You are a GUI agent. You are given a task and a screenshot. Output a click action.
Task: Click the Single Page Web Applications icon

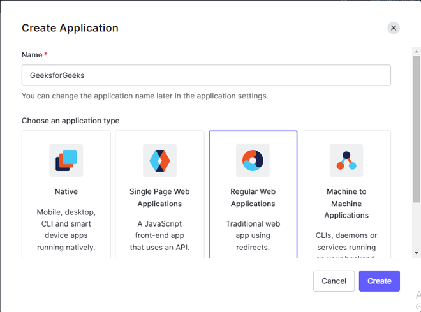159,160
